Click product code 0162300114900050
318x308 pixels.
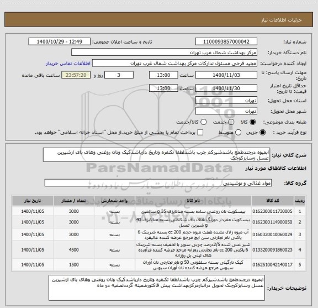[x=272, y=222]
